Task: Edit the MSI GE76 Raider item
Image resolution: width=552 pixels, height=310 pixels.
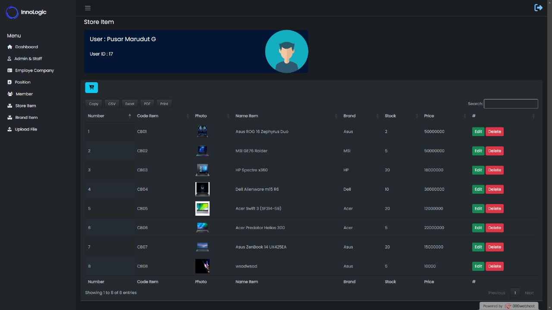Action: [478, 151]
